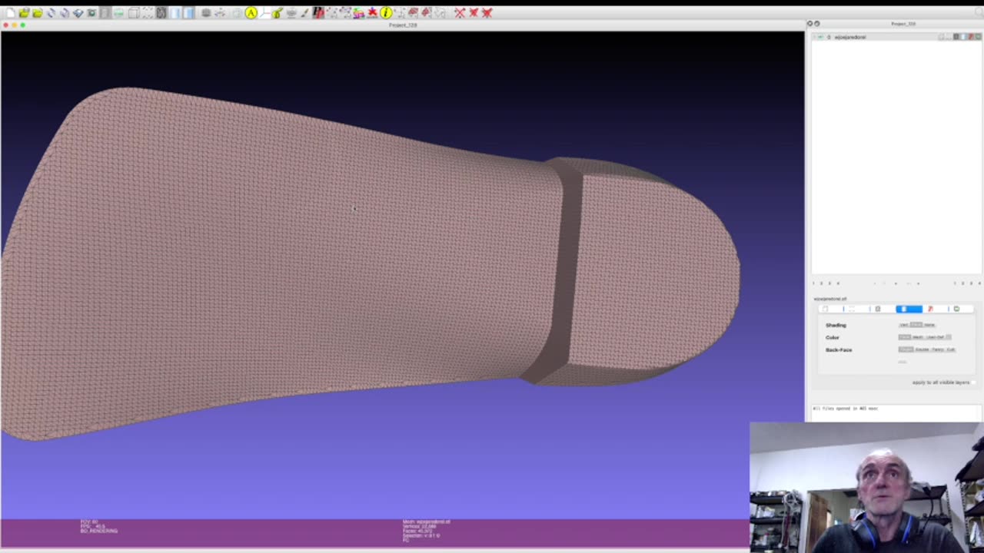Set Color mode to Vert
This screenshot has height=553, width=984.
tap(905, 337)
